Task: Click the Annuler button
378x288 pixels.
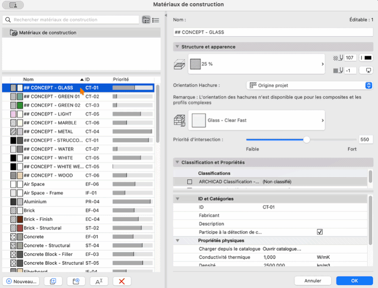Action: 313,281
